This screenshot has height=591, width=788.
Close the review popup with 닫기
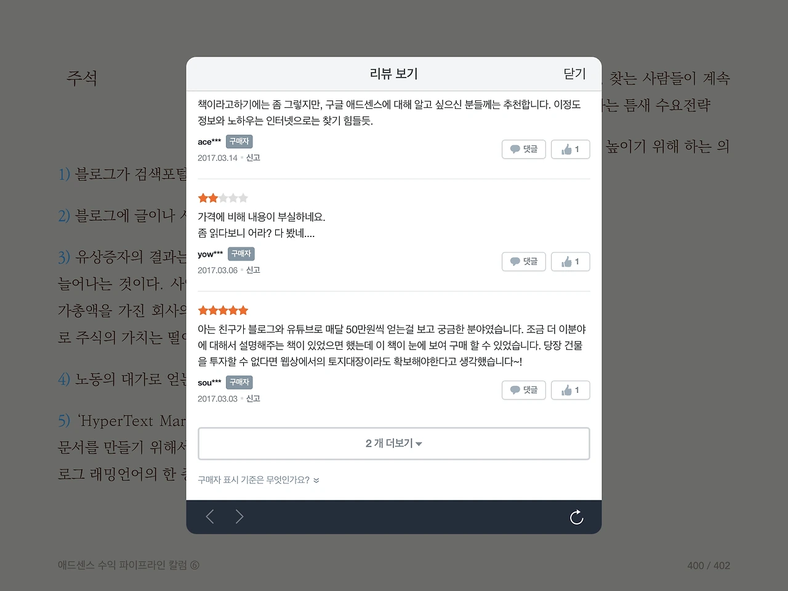tap(574, 74)
